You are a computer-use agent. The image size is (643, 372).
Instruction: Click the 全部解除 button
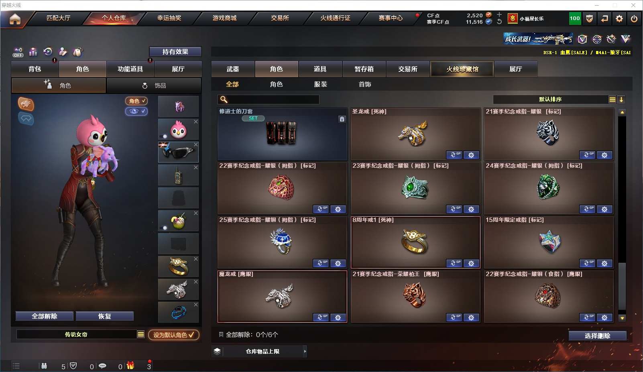tap(45, 316)
